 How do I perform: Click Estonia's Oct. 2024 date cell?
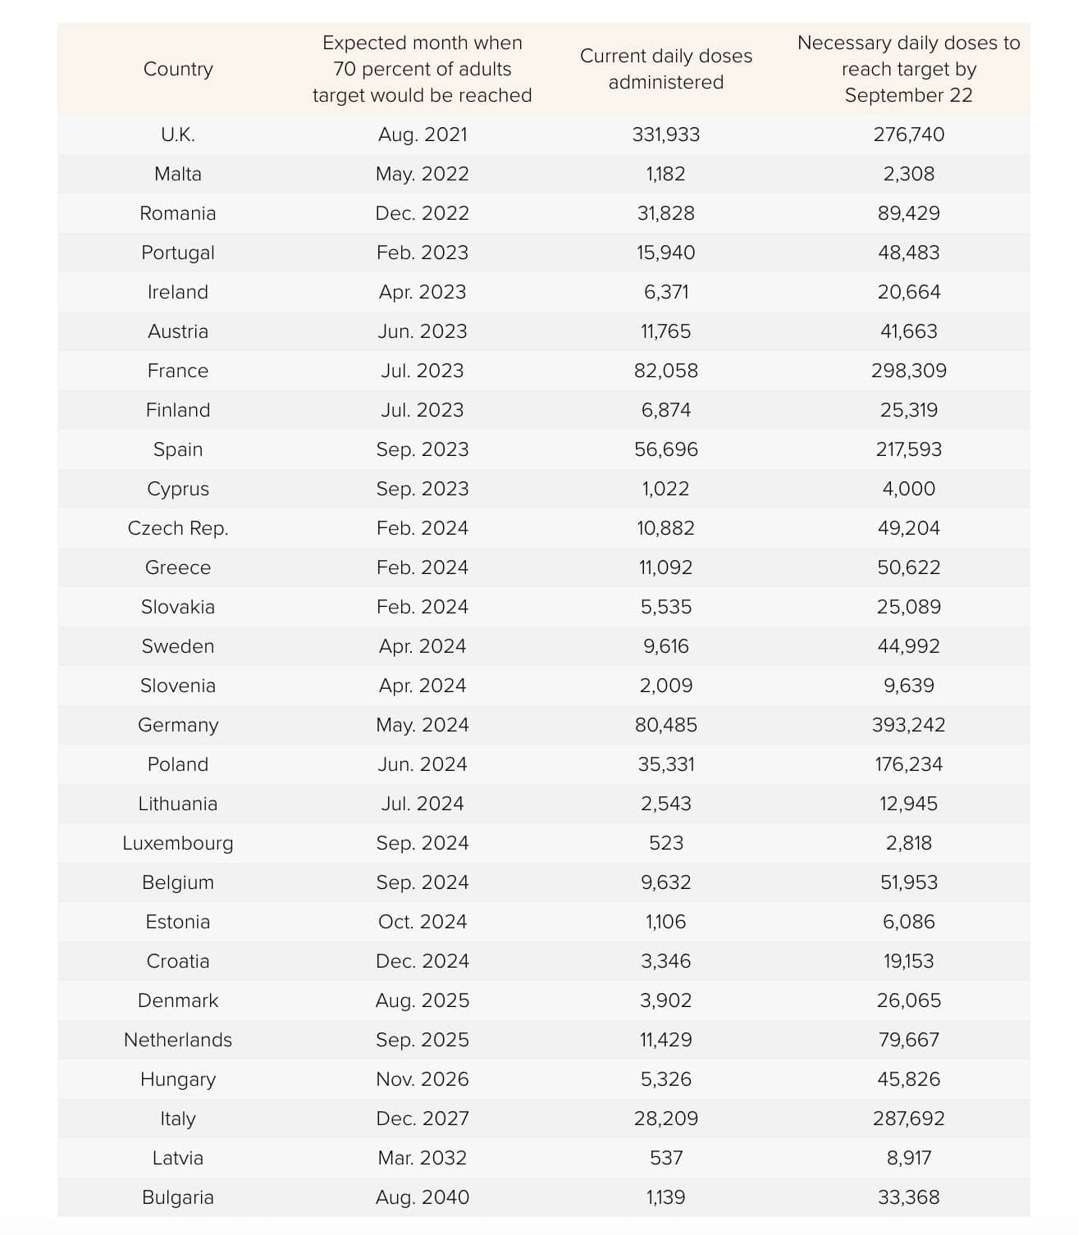(x=422, y=922)
